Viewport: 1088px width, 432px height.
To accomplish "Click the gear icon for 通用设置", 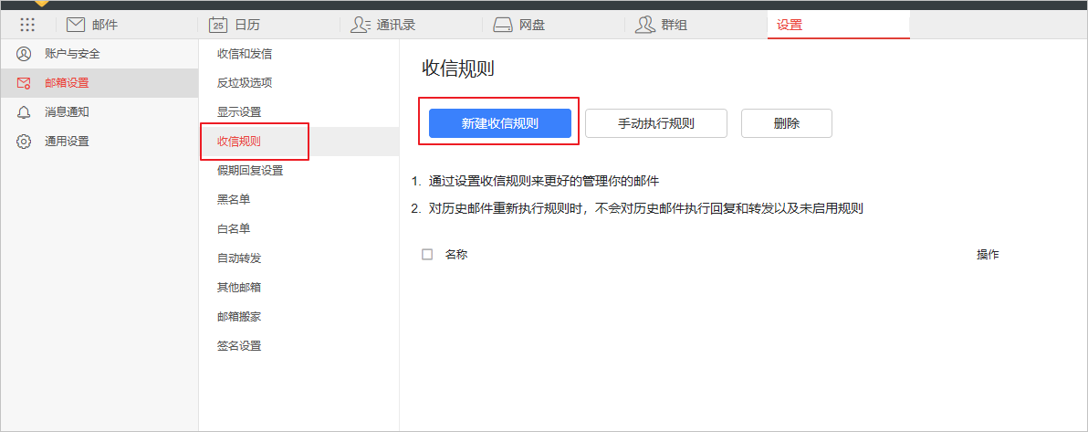I will click(x=25, y=142).
